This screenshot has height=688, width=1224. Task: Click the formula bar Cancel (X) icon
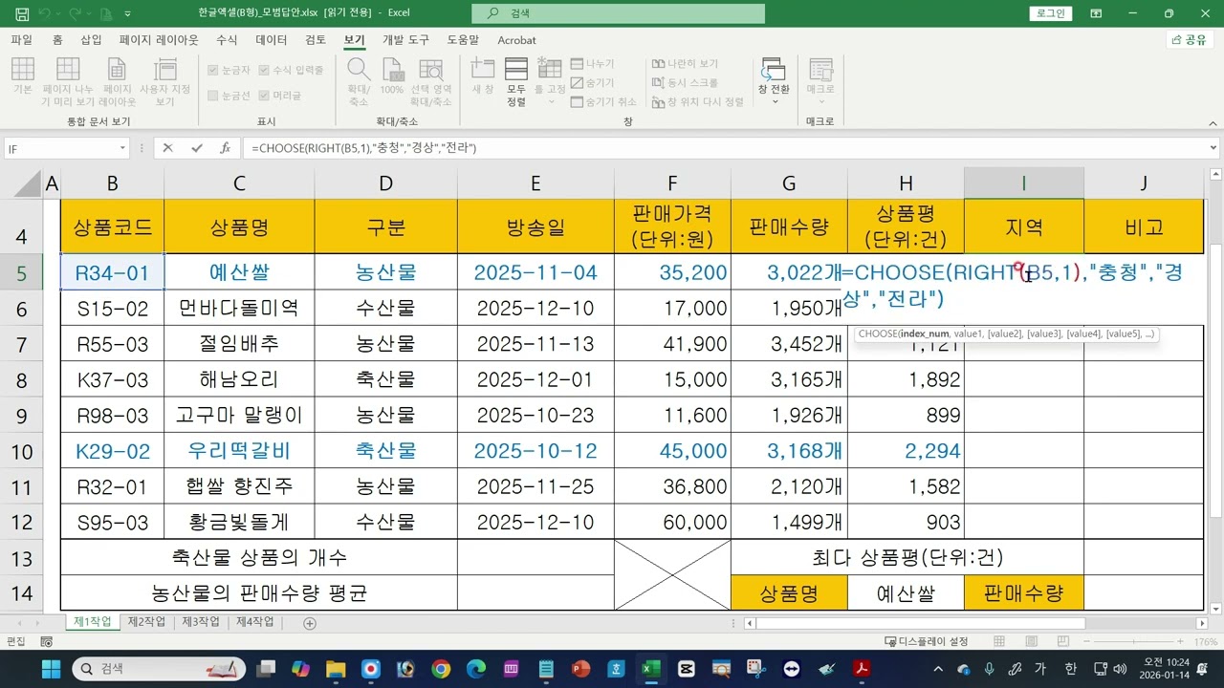[167, 148]
